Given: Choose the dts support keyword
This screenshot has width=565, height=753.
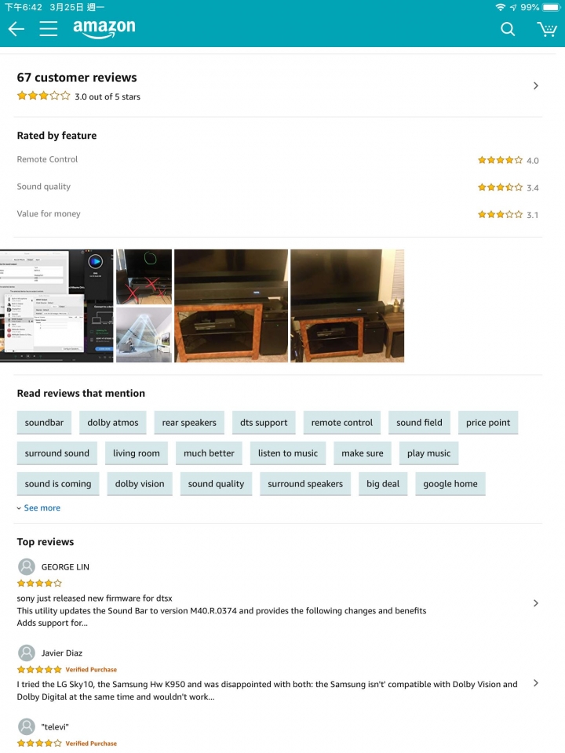Looking at the screenshot, I should coord(264,423).
